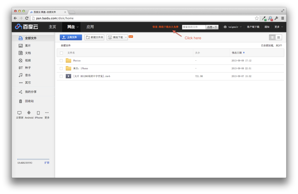The image size is (298, 194).
Task: Click the 721.9M size value
Action: [x=199, y=76]
